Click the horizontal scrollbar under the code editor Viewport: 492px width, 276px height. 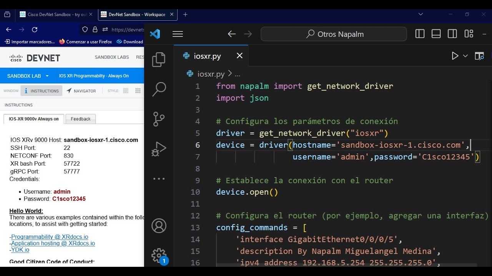coord(346,265)
